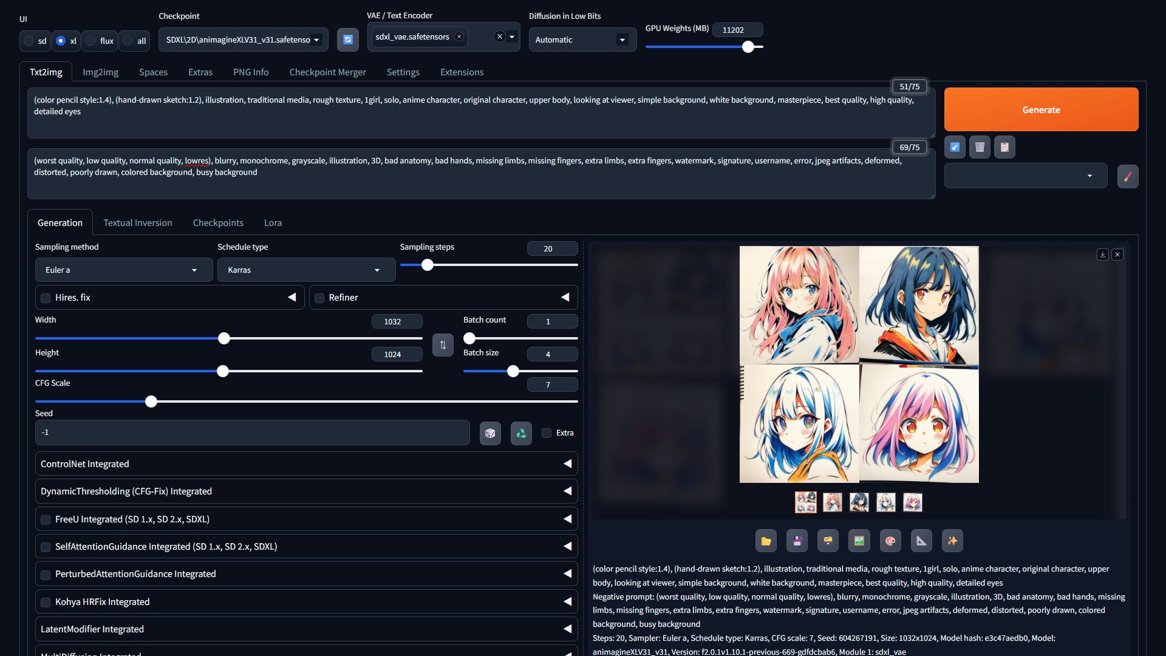Click the random seed dice icon
Viewport: 1166px width, 656px height.
click(490, 433)
